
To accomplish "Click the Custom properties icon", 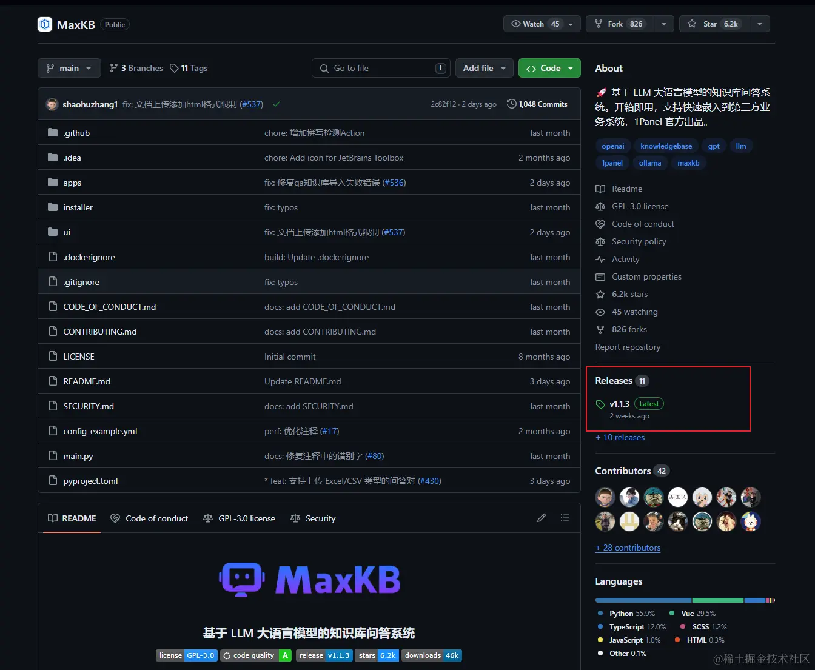I will 600,276.
